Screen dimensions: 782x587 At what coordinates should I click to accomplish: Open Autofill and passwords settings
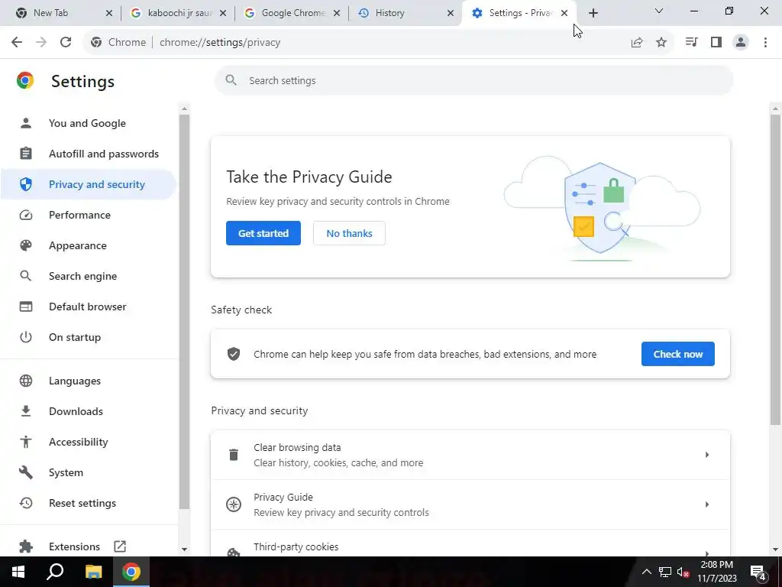pyautogui.click(x=88, y=154)
